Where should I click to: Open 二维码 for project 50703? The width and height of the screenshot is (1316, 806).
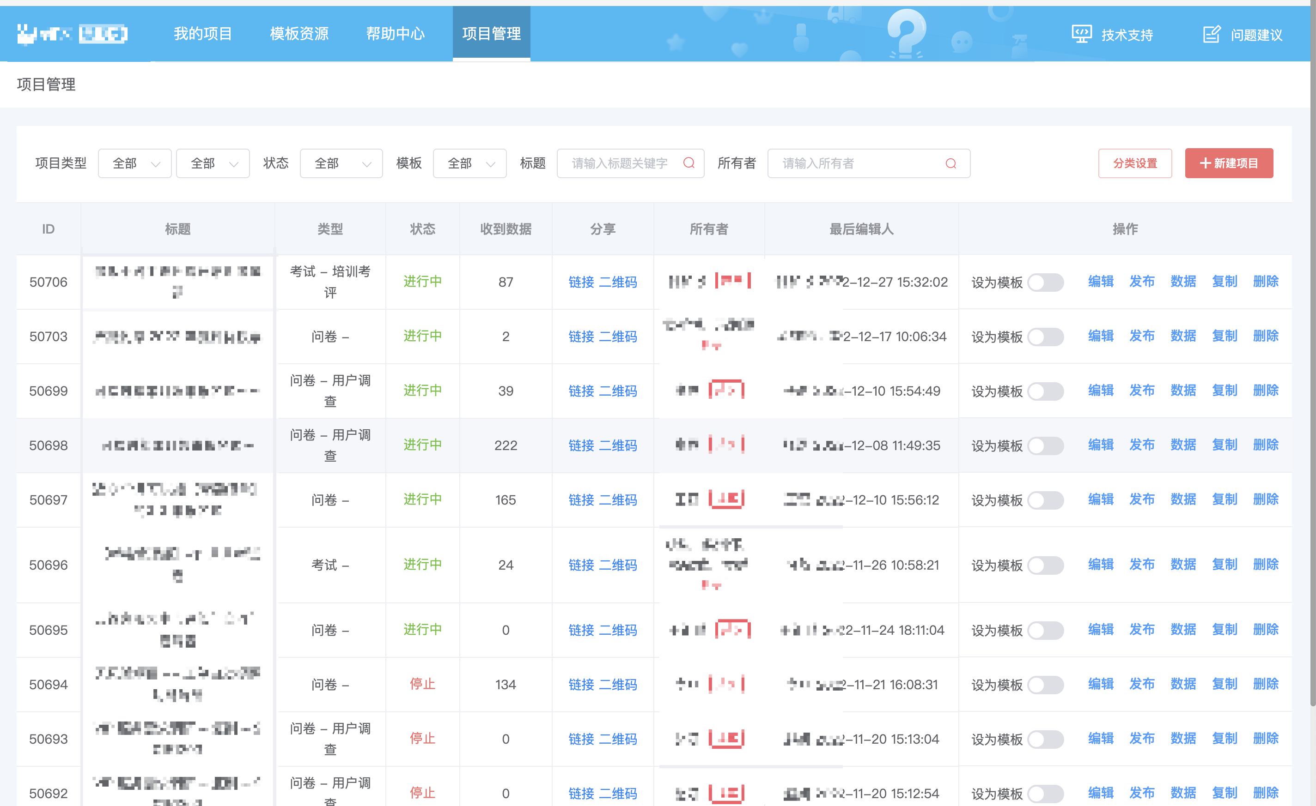click(618, 337)
